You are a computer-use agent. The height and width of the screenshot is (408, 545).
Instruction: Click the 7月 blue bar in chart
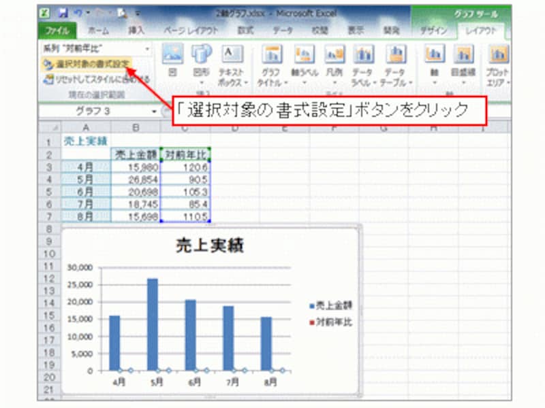pos(228,338)
